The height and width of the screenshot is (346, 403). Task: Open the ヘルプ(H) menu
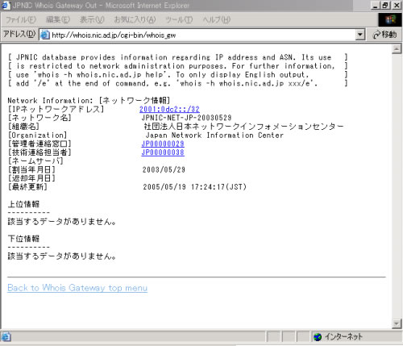[217, 19]
